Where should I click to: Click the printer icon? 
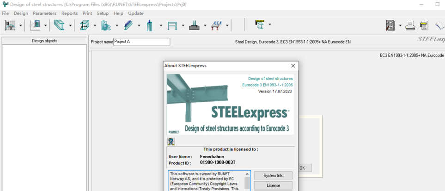pos(410,25)
